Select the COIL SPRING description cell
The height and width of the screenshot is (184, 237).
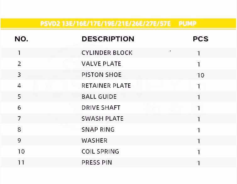click(100, 151)
